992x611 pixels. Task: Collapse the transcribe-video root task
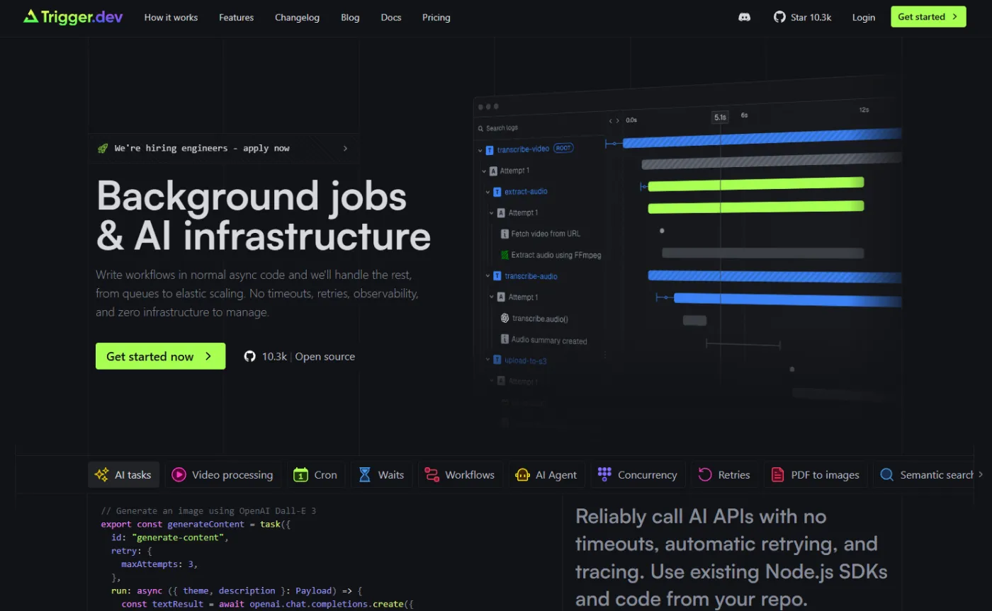point(480,149)
